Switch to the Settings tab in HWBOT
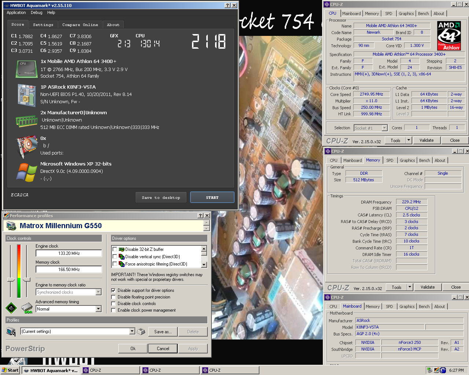This screenshot has height=375, width=469. coord(43,25)
